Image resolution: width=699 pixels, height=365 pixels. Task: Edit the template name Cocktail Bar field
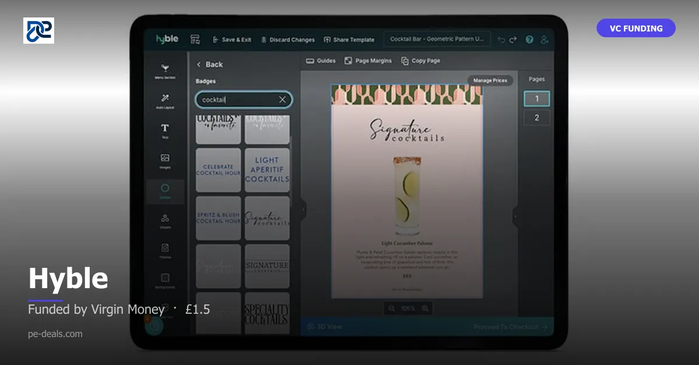click(x=437, y=39)
